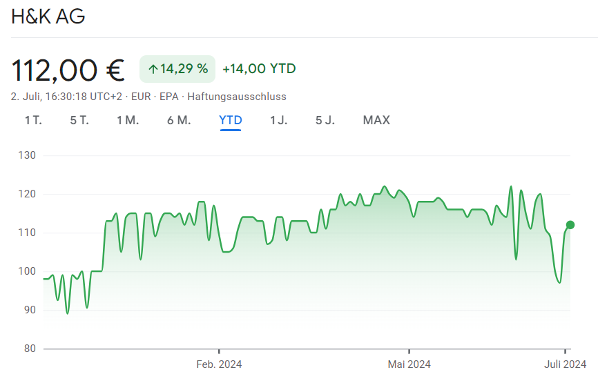Screen dimensions: 598x381
Task: Click the H&K AG title
Action: point(48,17)
